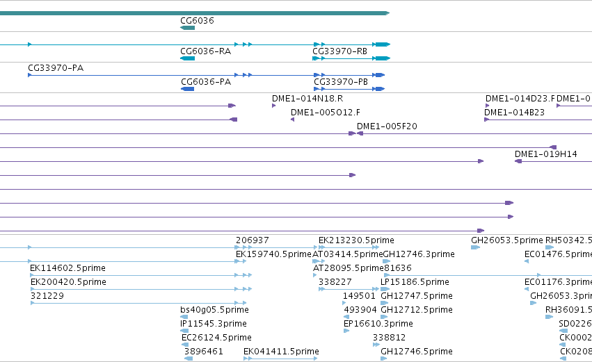Click the AT28095.5prime EST label
This screenshot has width=592, height=362.
[x=349, y=268]
